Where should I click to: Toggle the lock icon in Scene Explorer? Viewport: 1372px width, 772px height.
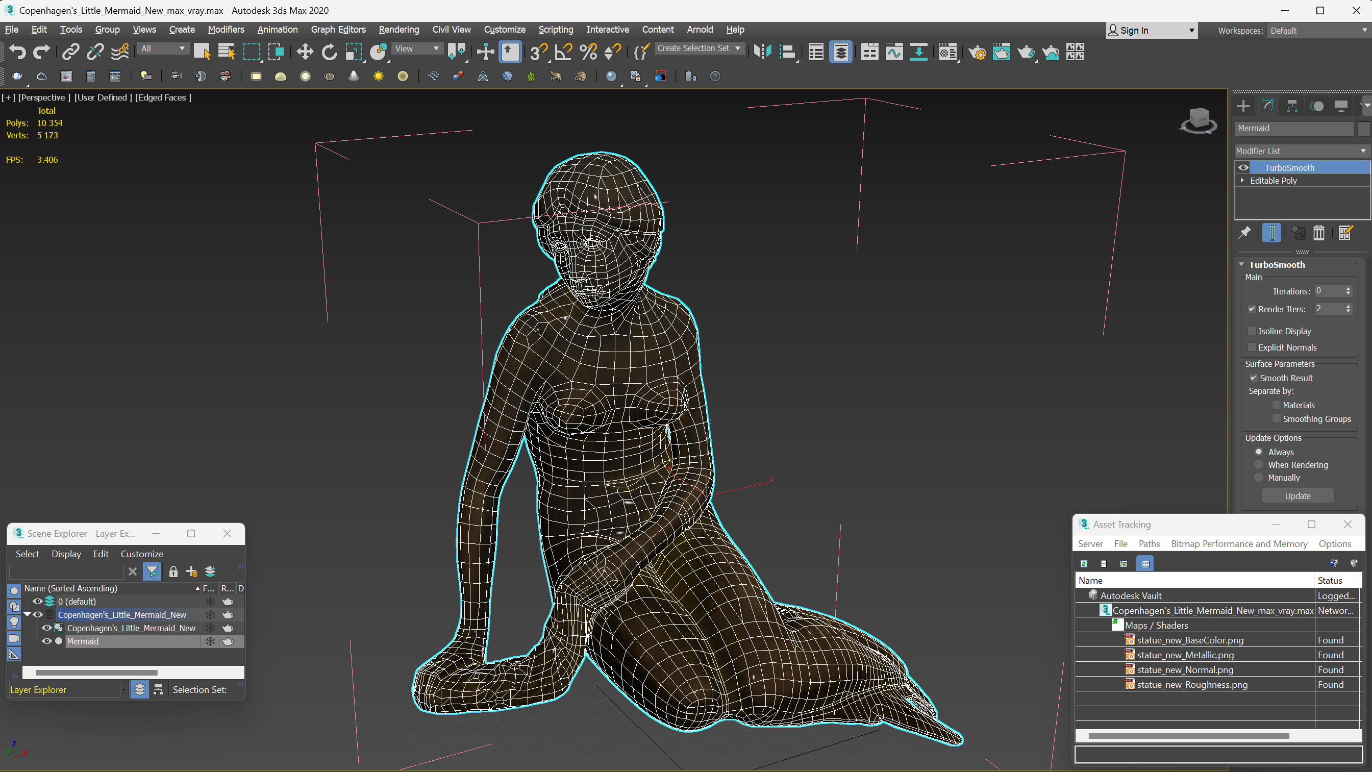[173, 571]
